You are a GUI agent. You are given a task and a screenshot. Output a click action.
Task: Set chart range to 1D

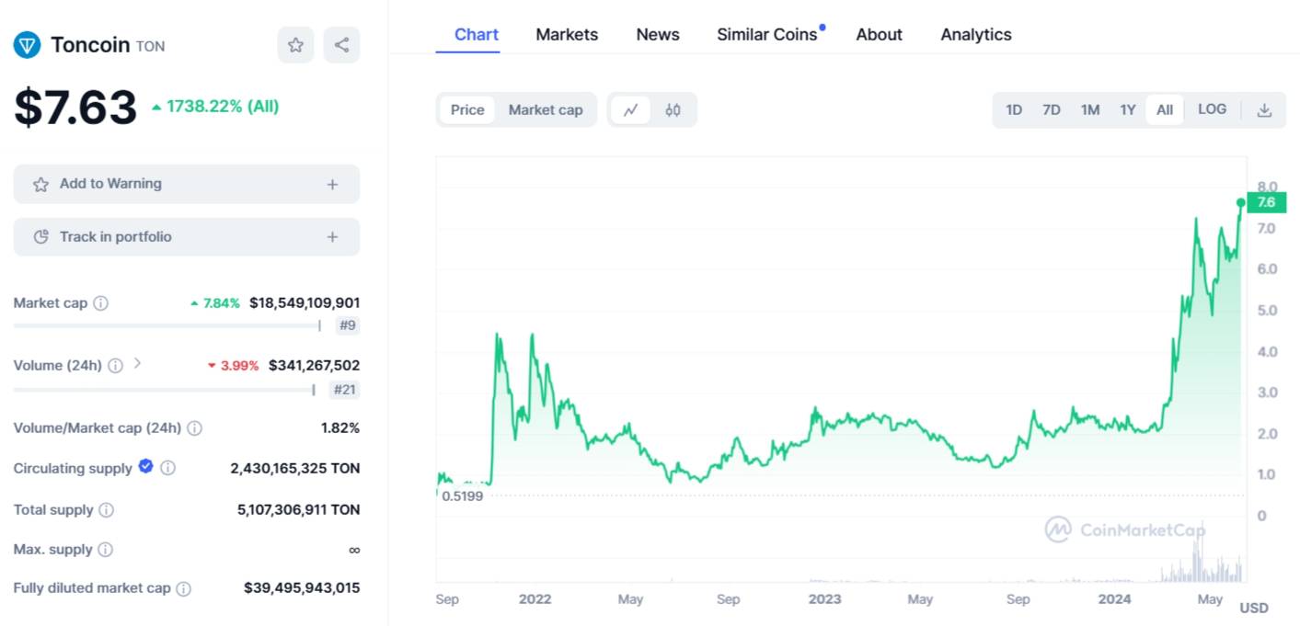tap(1014, 110)
